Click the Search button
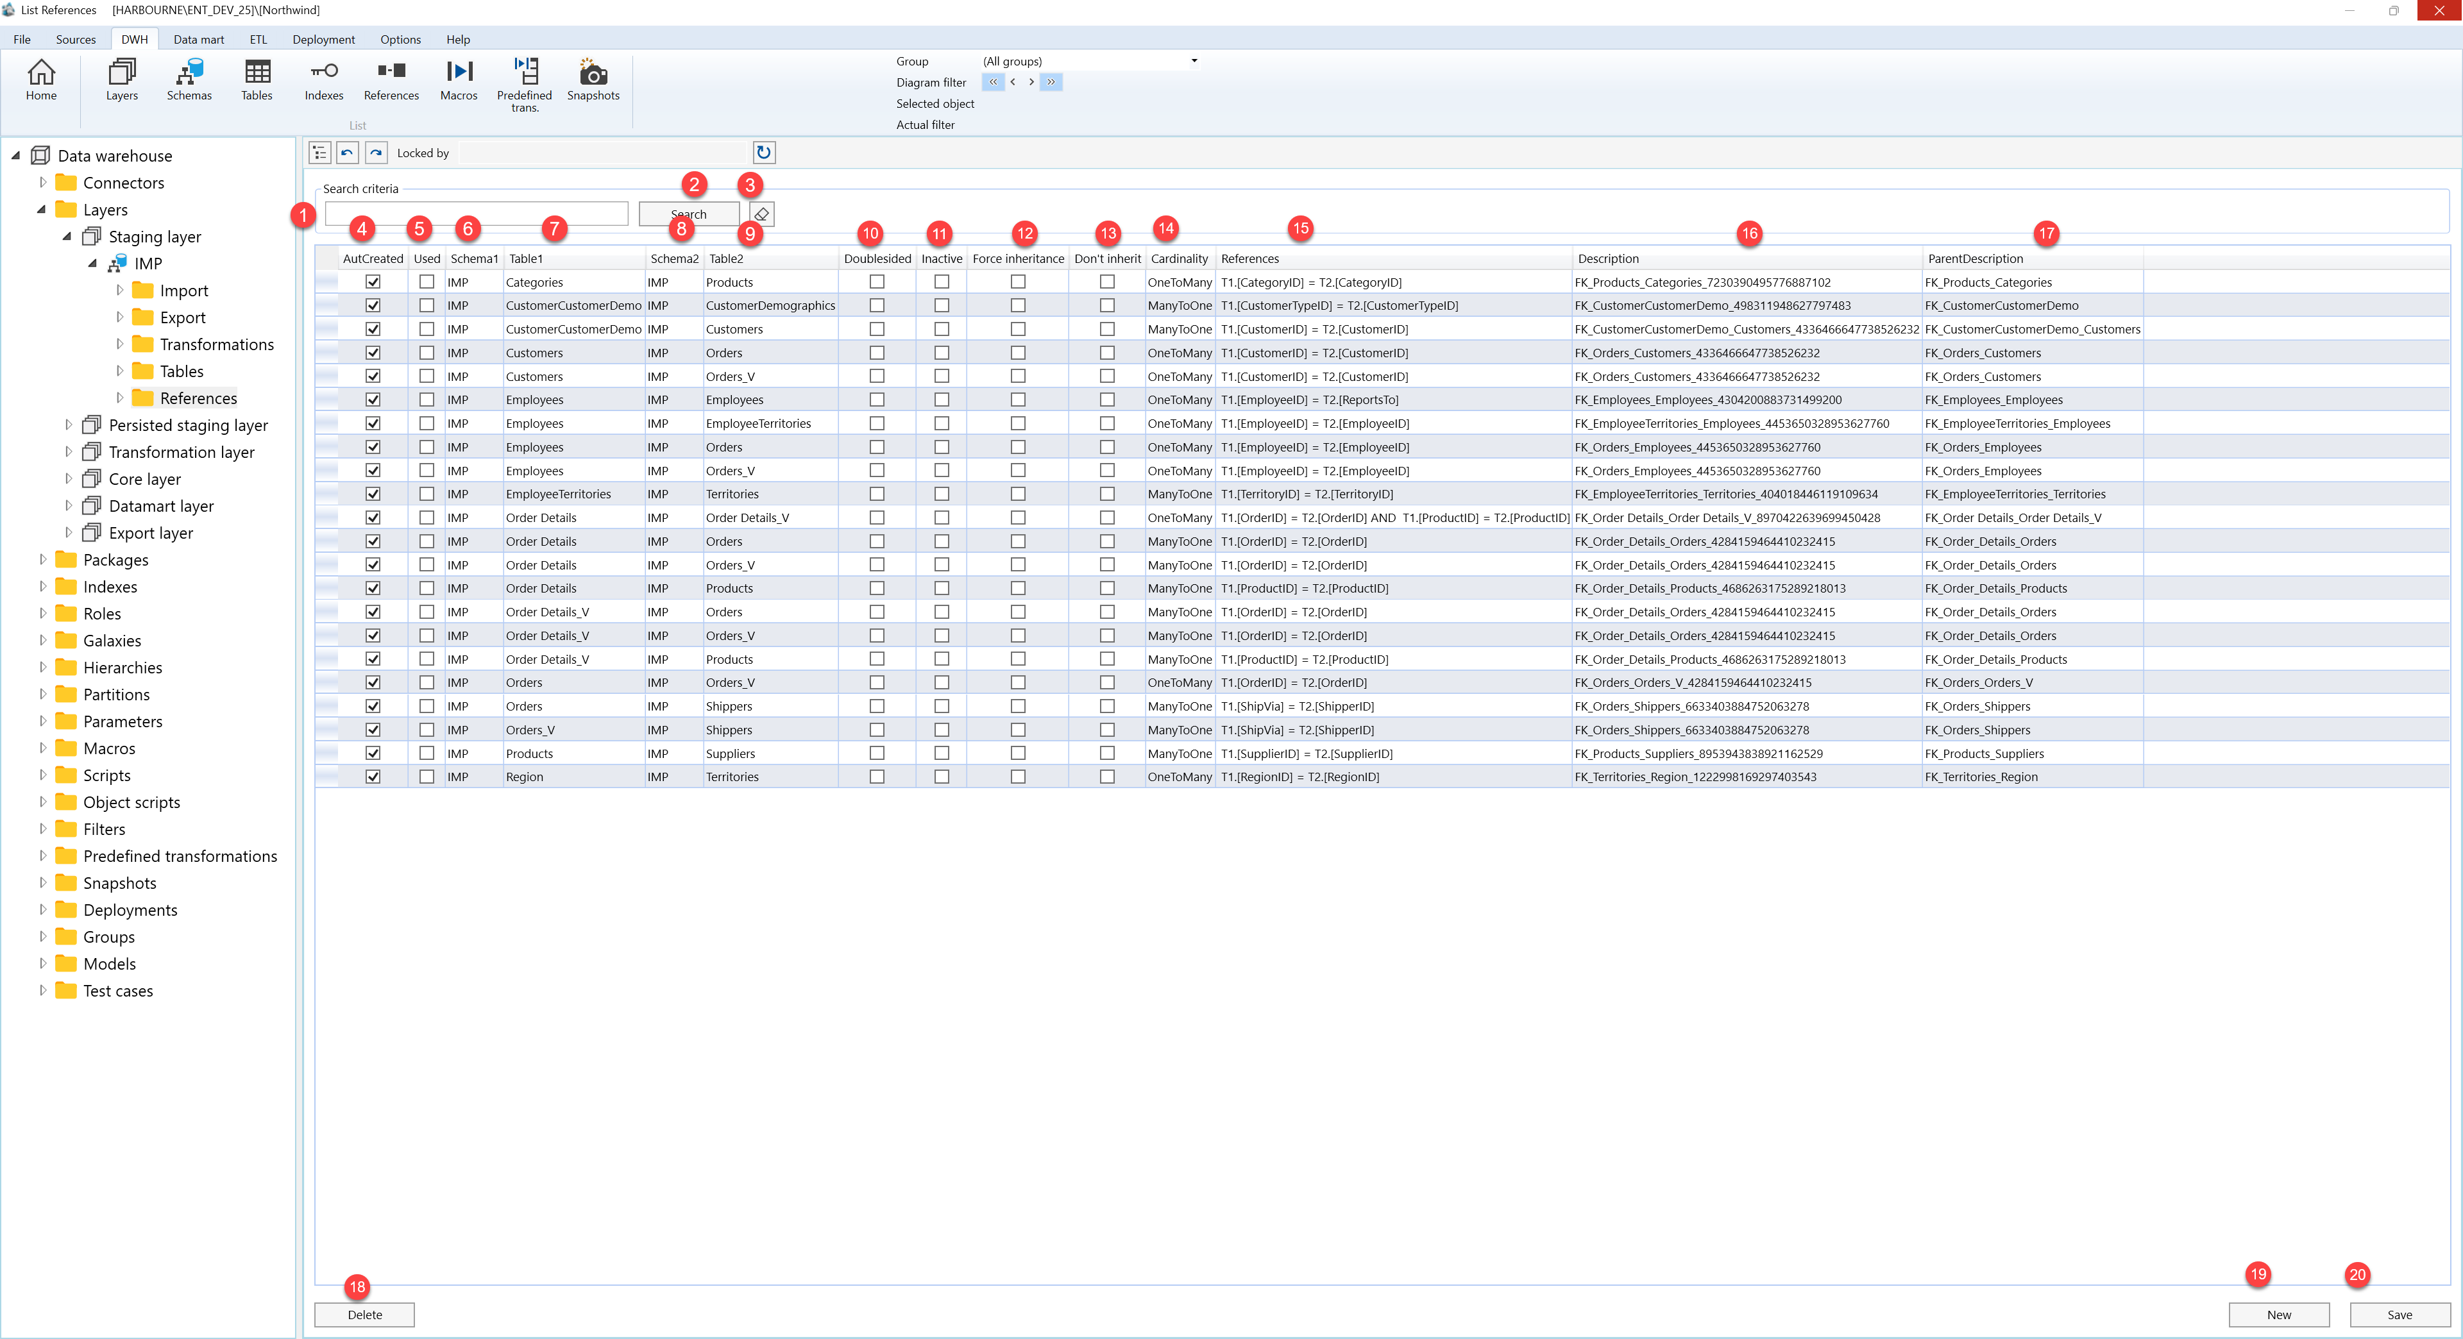 pos(688,214)
